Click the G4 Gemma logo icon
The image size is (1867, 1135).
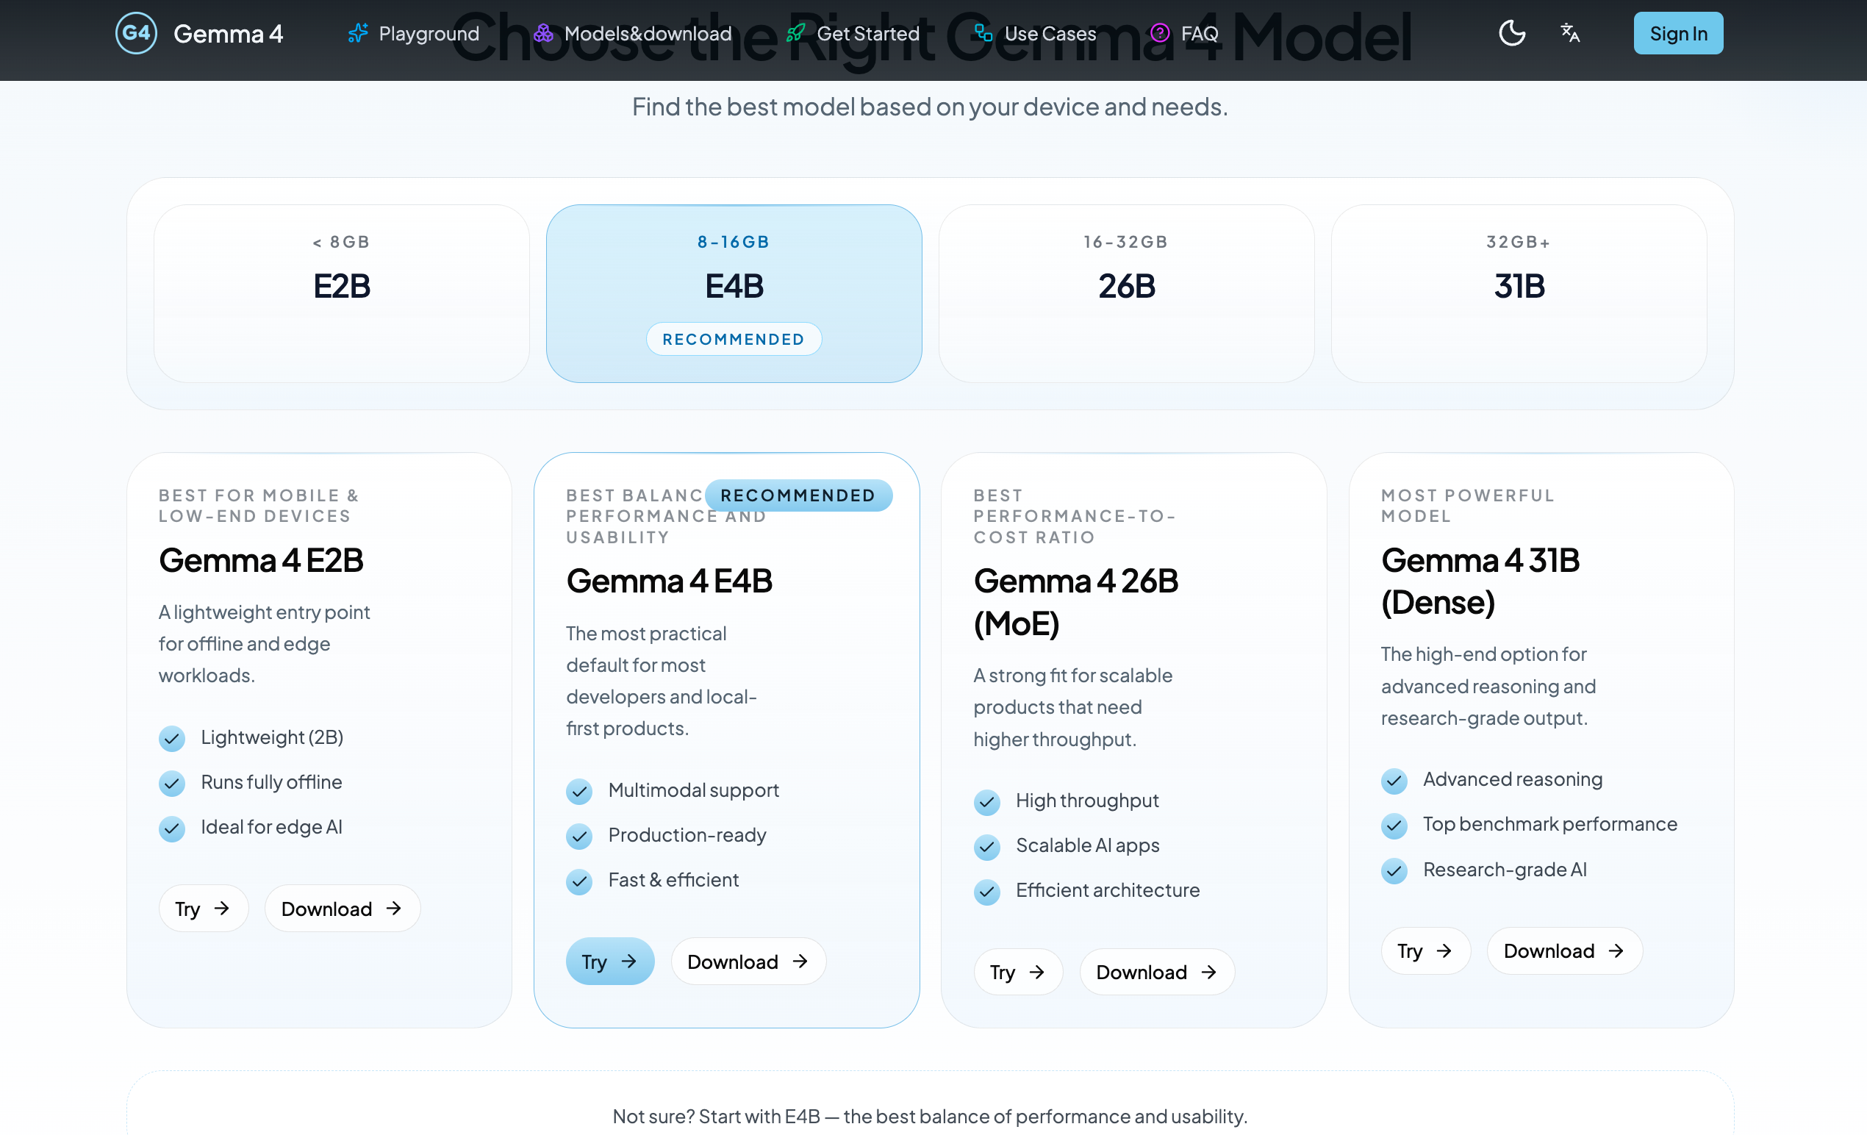[136, 32]
